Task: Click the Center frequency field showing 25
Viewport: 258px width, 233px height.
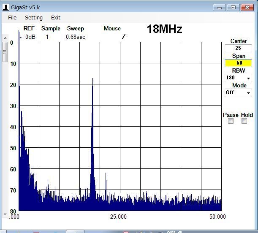Action: [x=239, y=48]
